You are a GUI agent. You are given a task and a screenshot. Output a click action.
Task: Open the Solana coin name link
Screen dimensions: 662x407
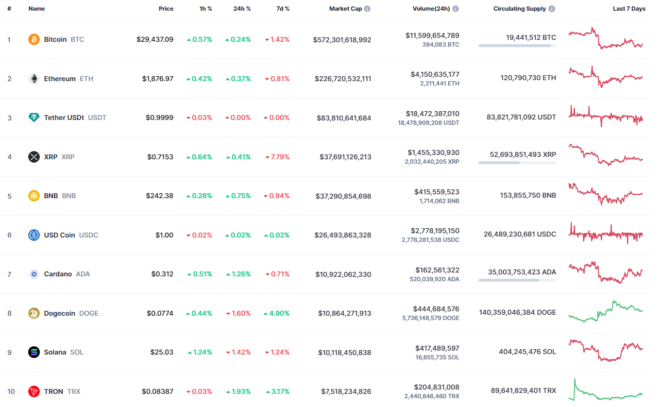(55, 352)
